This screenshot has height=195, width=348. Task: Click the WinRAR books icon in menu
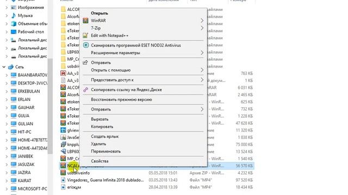85,21
